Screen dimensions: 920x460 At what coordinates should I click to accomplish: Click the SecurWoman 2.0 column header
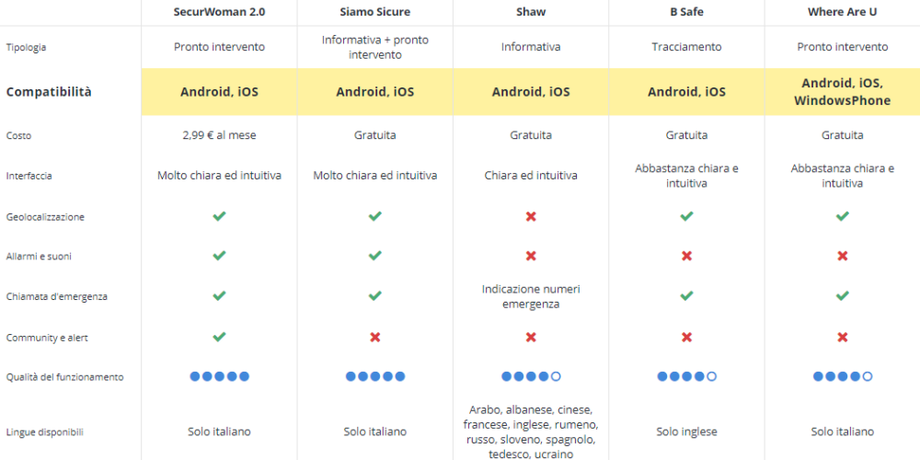coord(220,12)
